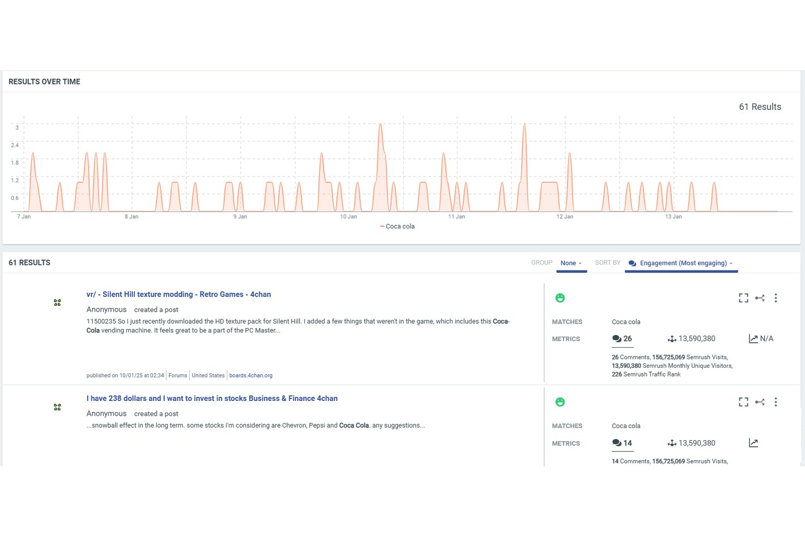Screen dimensions: 805x537
Task: Open more options for the stocks result
Action: pyautogui.click(x=776, y=402)
